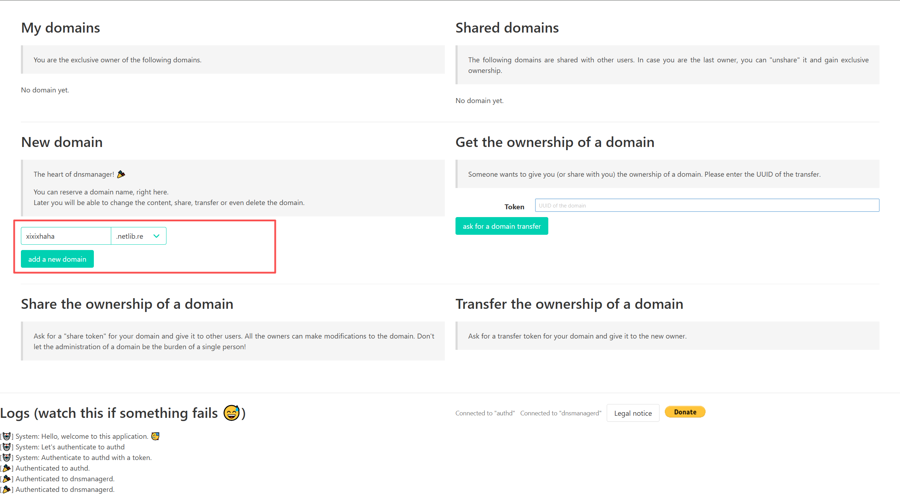900x494 pixels.
Task: Click the system emoji before "Let's authenticate to authd"
Action: pyautogui.click(x=7, y=447)
